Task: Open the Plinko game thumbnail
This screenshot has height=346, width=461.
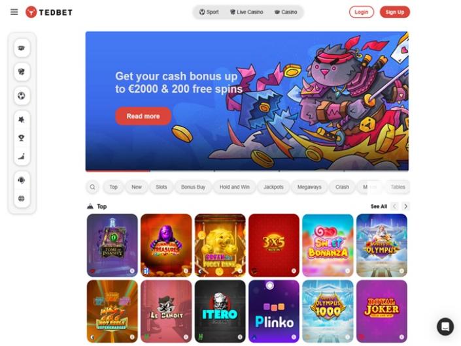Action: click(274, 311)
